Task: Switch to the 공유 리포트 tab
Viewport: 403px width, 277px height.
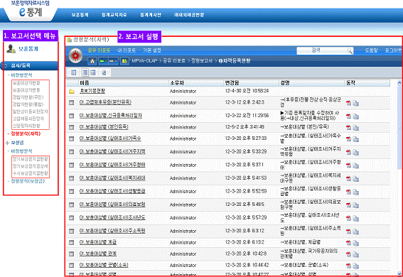Action: pos(99,50)
